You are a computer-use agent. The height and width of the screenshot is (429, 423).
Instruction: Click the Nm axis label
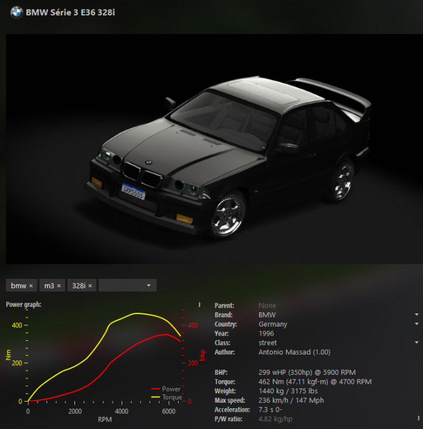(x=8, y=355)
